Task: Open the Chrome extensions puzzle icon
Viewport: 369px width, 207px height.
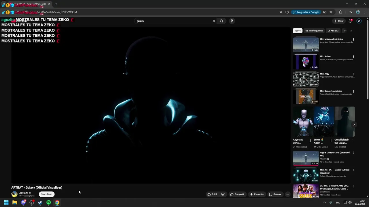Action: point(340,12)
